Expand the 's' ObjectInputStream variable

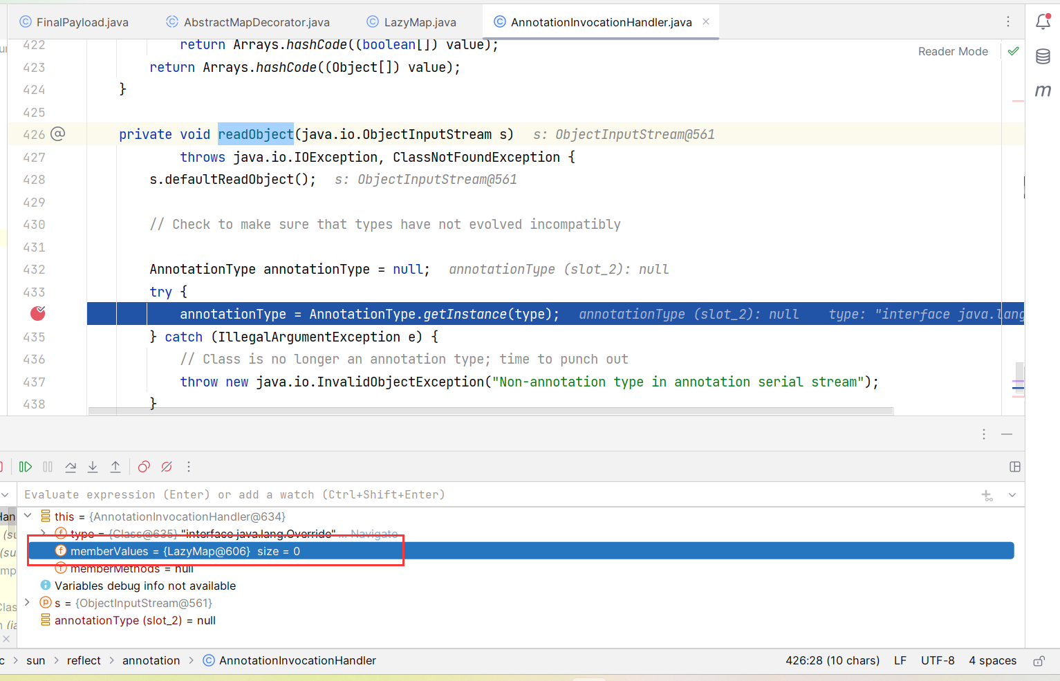click(x=28, y=602)
